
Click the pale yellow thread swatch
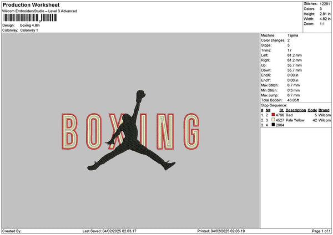[273, 120]
